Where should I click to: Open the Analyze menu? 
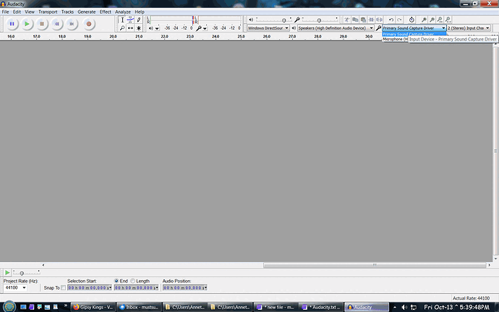coord(123,12)
